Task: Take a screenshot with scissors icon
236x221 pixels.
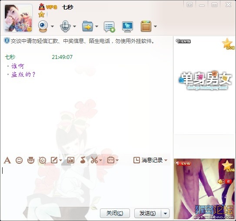Action: tap(94, 160)
